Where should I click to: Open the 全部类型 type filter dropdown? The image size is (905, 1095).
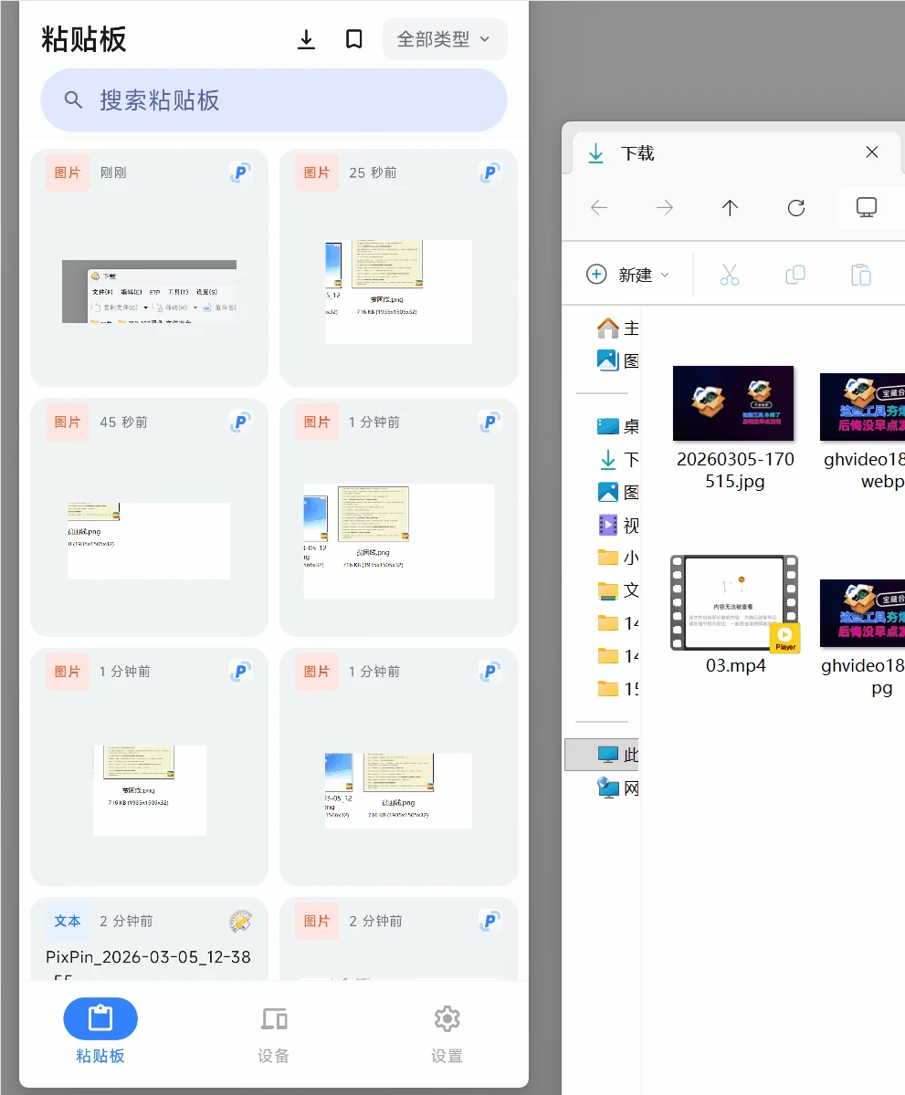[x=445, y=39]
